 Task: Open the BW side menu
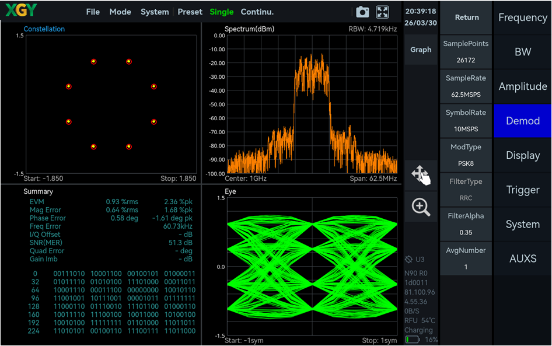pos(523,52)
